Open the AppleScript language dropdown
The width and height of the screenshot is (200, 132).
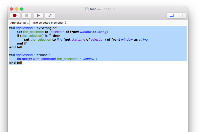pos(20,23)
